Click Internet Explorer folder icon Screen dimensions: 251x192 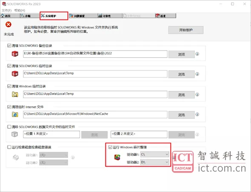(15, 114)
